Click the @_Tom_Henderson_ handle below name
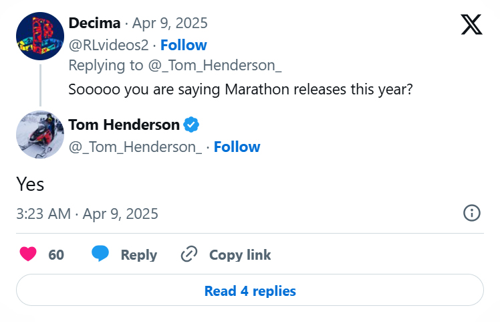This screenshot has width=500, height=322. pos(135,147)
